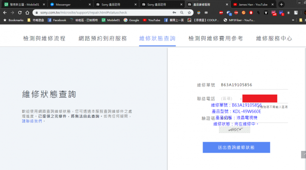
Task: Open the 【原價屋】COOLP... bookmark
Action: (x=203, y=20)
